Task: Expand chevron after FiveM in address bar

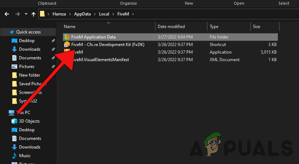Action: 133,14
